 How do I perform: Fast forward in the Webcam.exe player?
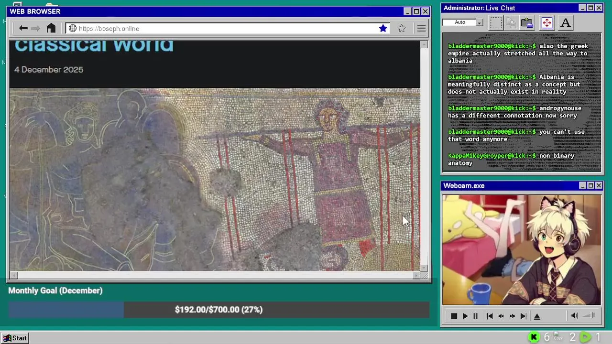point(512,316)
